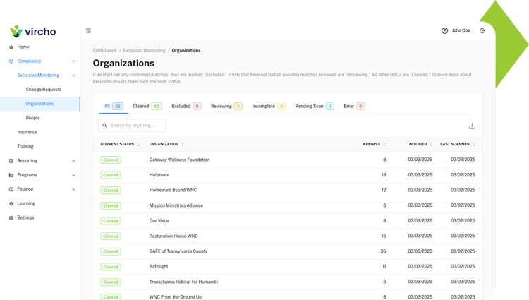The image size is (529, 300).
Task: Download the organizations table with the export icon
Action: (x=472, y=126)
